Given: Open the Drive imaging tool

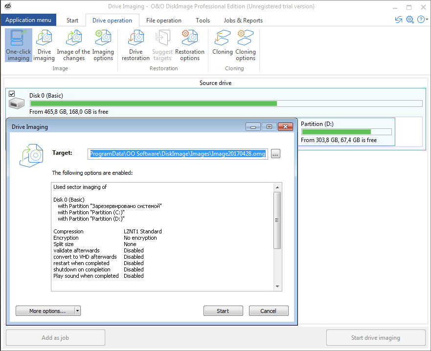Looking at the screenshot, I should (44, 45).
